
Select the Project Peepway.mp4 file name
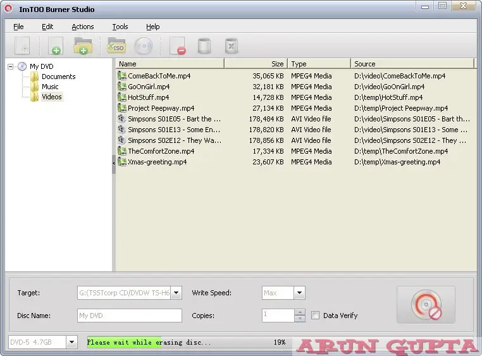coord(161,108)
